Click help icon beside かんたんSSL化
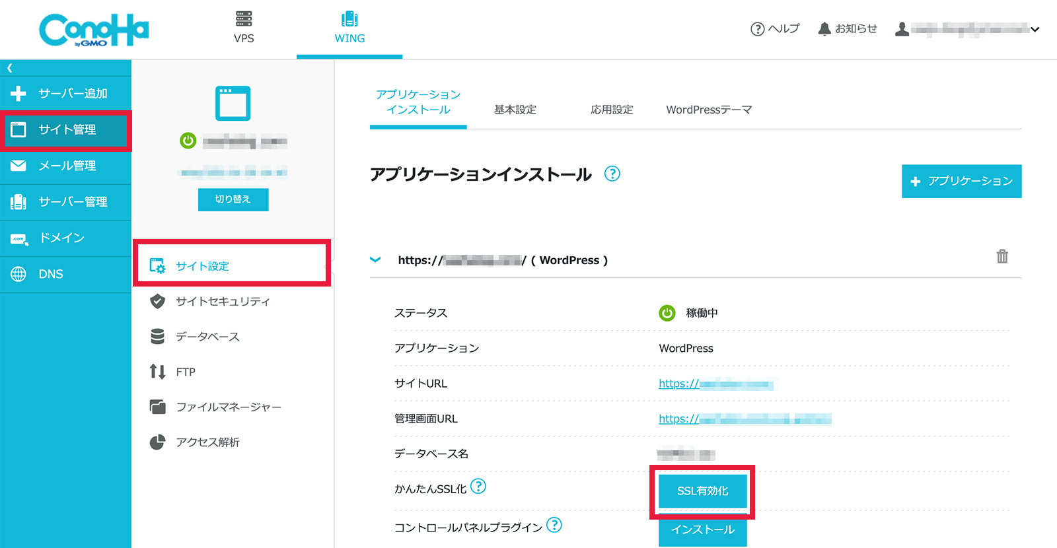This screenshot has width=1057, height=548. [x=478, y=486]
